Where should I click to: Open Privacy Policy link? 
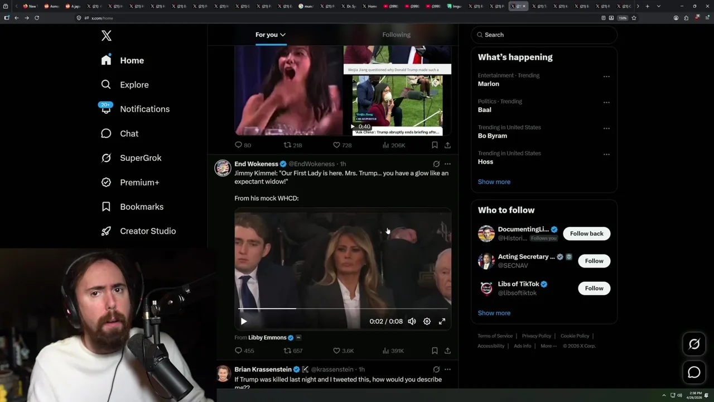tap(537, 336)
